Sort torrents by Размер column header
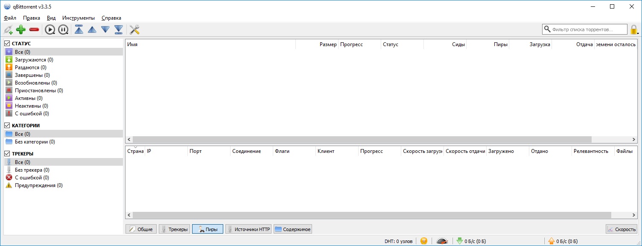642x246 pixels. (317, 44)
